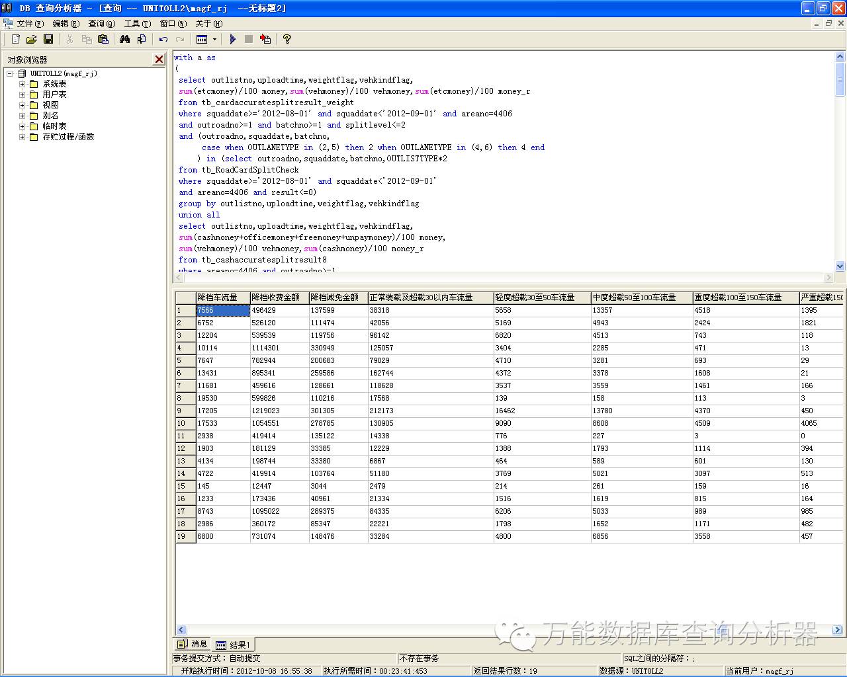
Task: Click the 降档减免金额 column header
Action: pos(338,298)
